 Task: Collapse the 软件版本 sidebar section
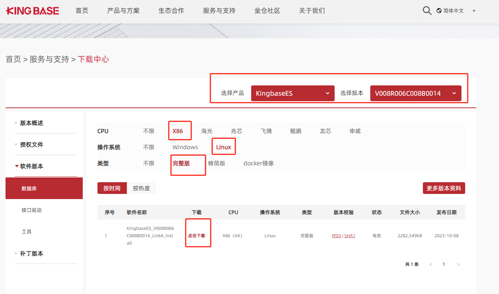click(x=32, y=166)
